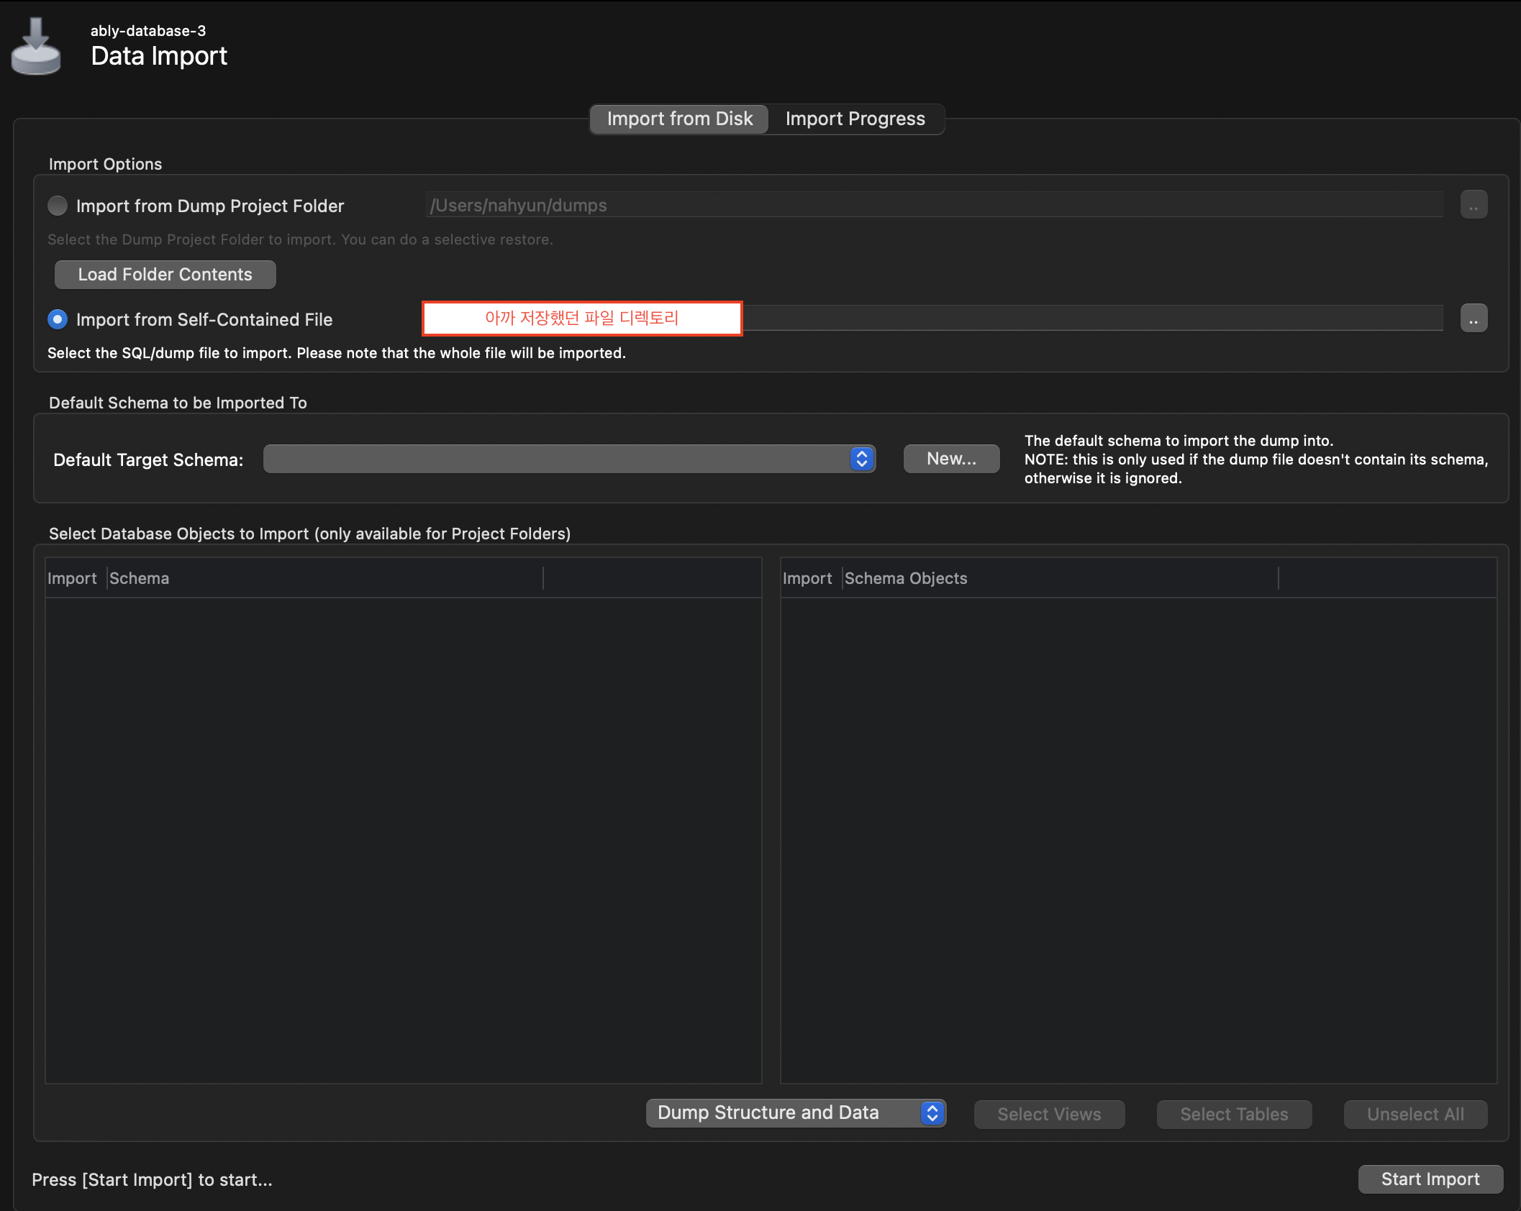Switch to Import Progress tab
1521x1211 pixels.
(855, 119)
